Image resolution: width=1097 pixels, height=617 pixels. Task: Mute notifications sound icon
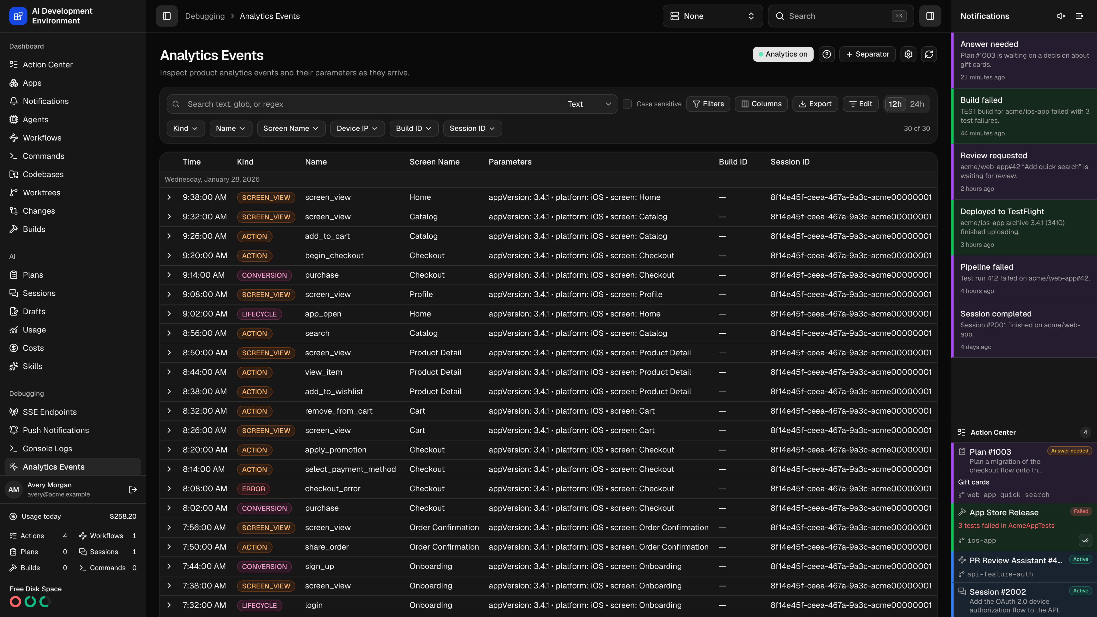point(1061,16)
